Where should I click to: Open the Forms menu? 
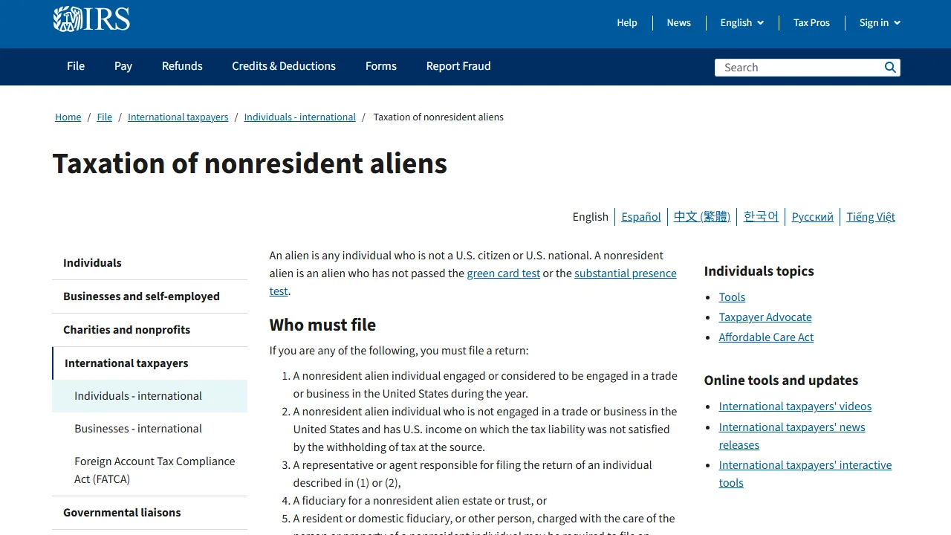[x=381, y=66]
